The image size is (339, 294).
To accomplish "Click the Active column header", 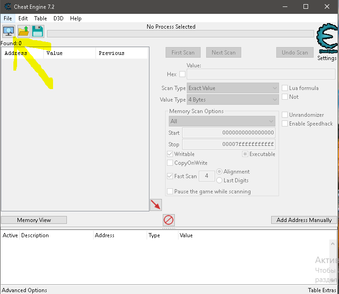I will tap(10, 235).
